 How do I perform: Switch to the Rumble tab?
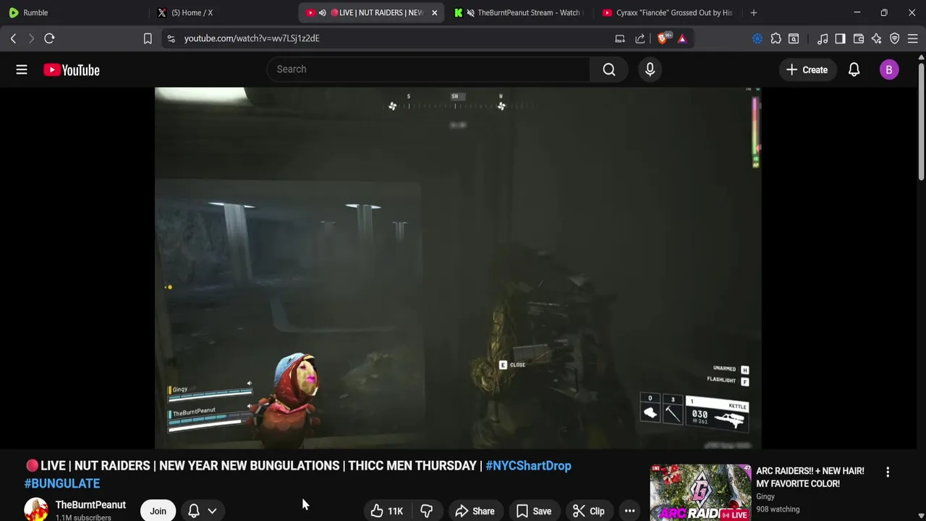(x=72, y=12)
